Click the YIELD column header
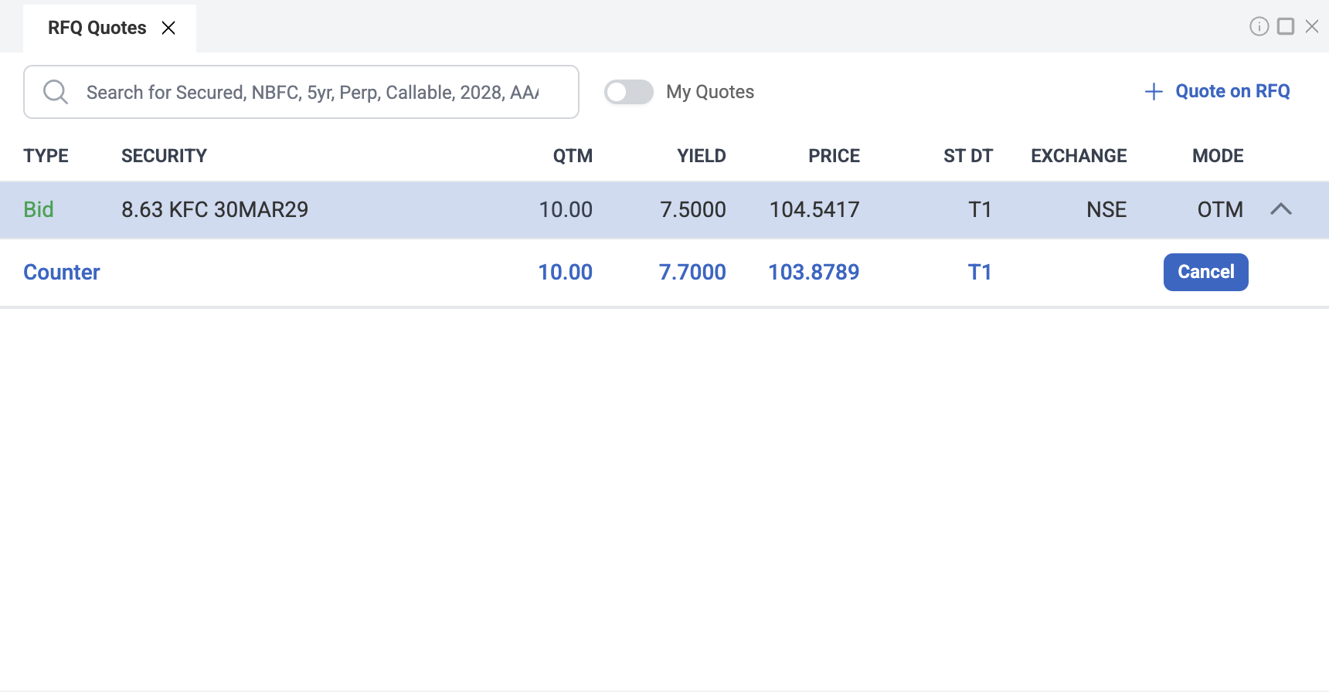This screenshot has width=1329, height=692. click(701, 156)
